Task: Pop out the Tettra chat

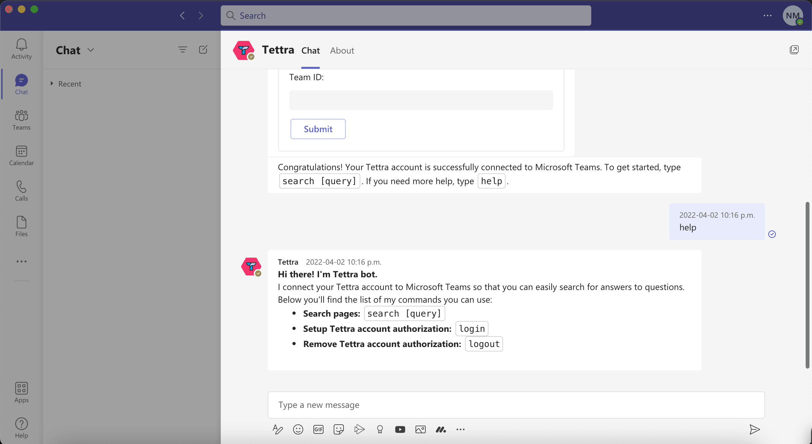Action: [x=794, y=50]
